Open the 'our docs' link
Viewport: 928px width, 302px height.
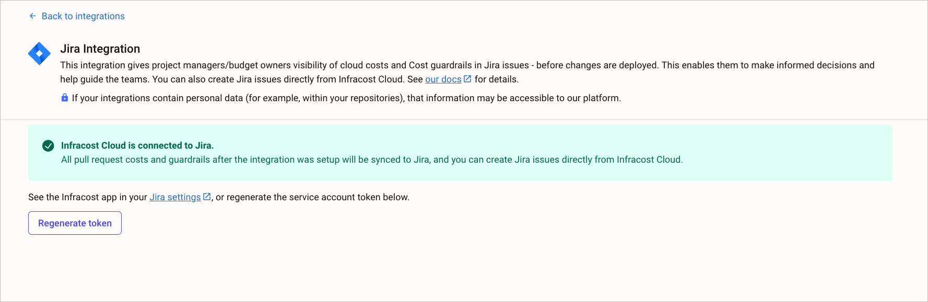click(443, 79)
